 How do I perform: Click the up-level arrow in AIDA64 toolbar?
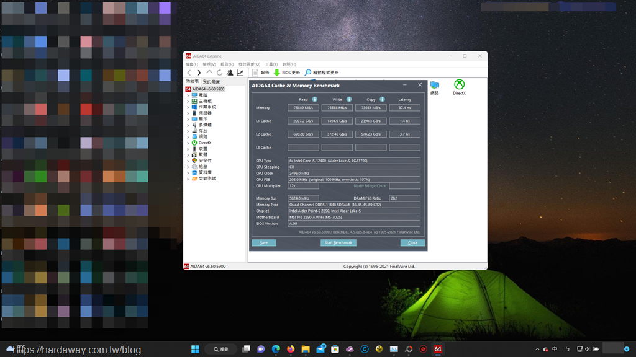209,73
